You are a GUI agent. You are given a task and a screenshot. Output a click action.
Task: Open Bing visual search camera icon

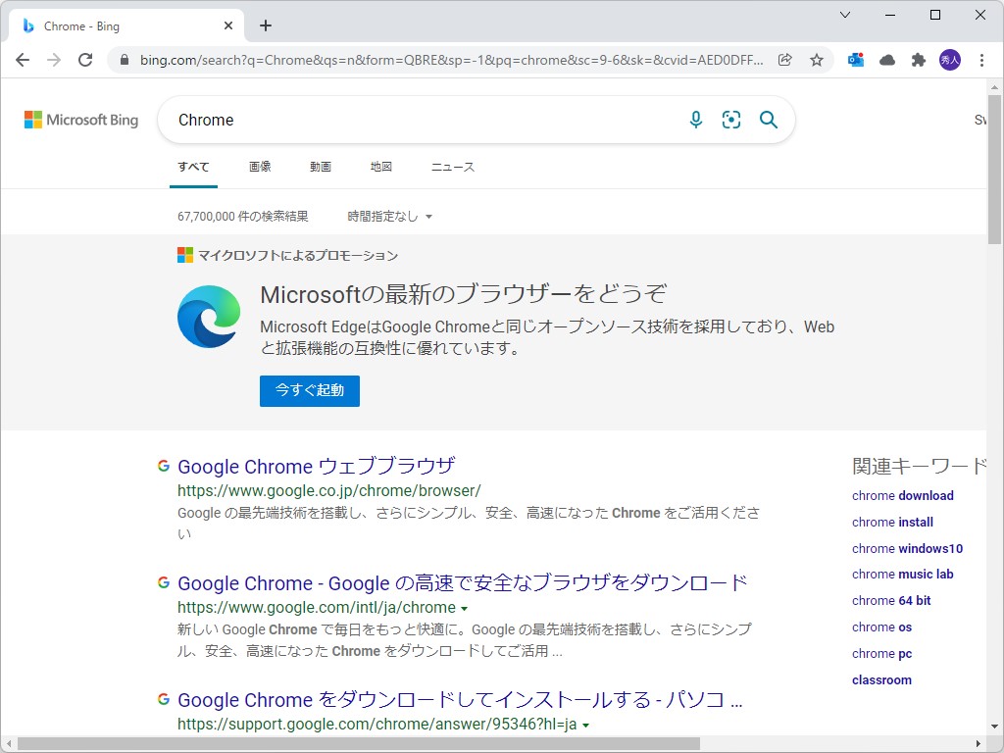pyautogui.click(x=731, y=120)
